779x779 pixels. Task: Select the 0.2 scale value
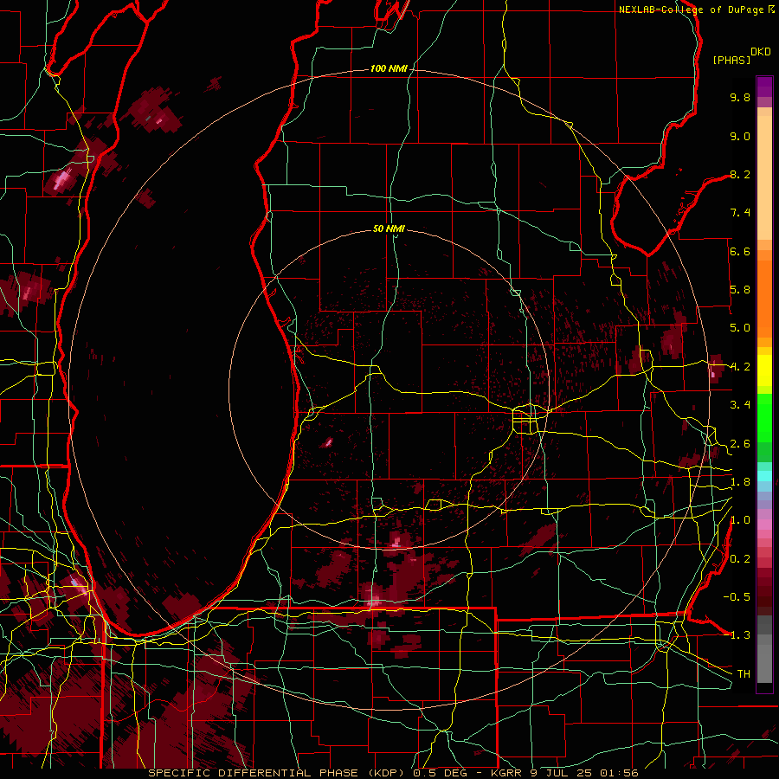pos(740,559)
